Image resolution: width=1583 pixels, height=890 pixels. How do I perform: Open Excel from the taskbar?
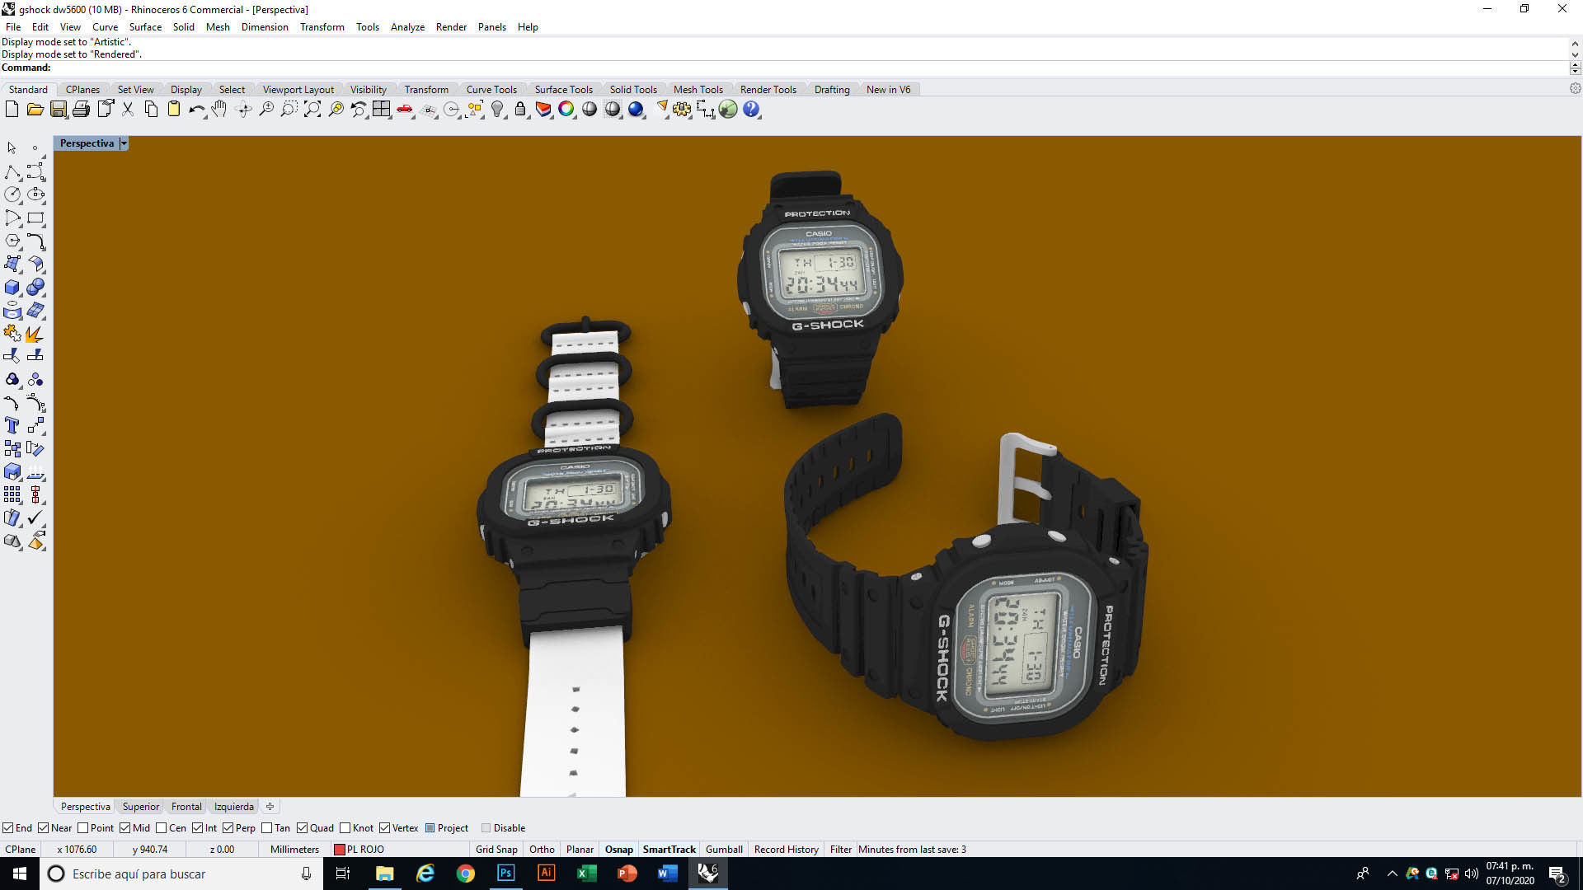coord(586,874)
